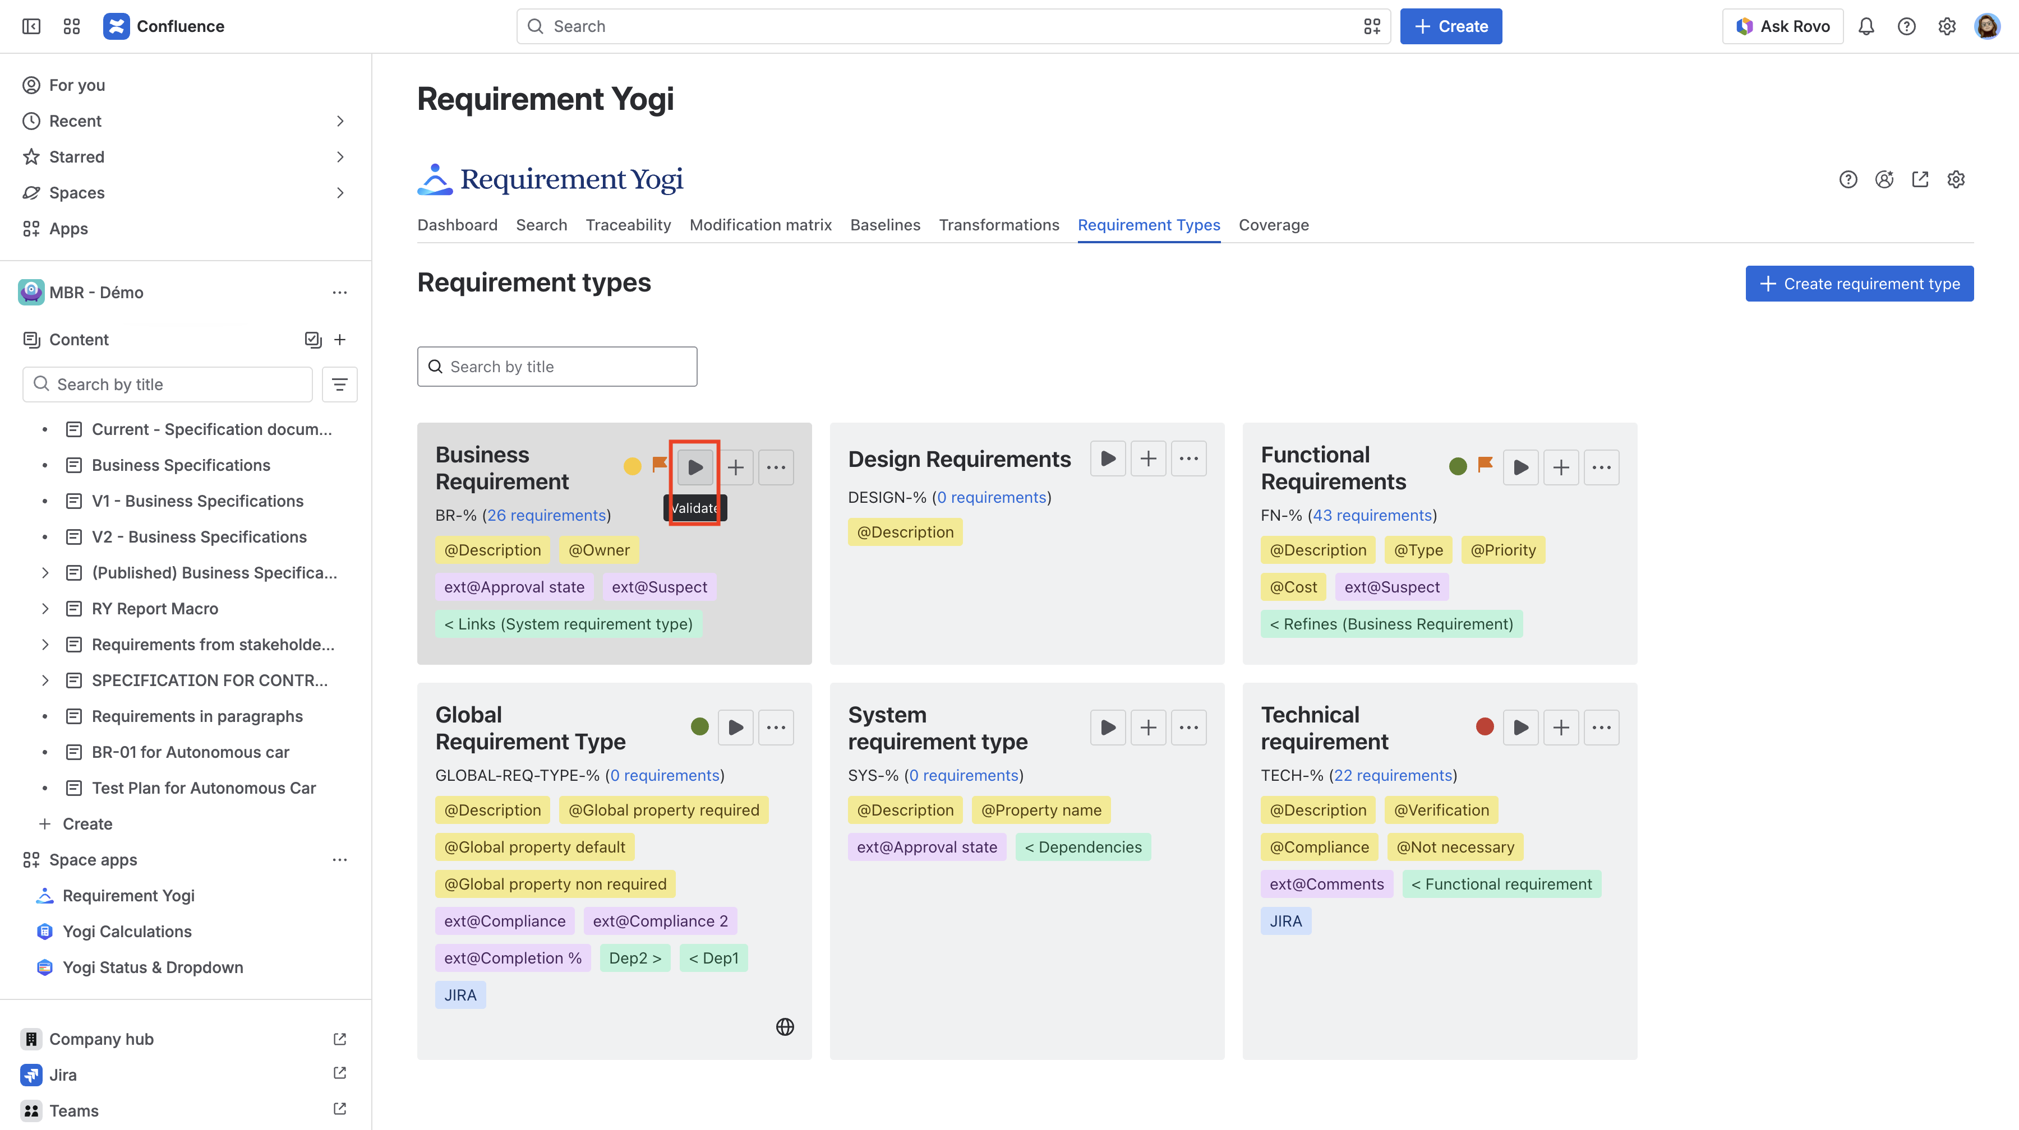Open the help icon in the top bar
The image size is (2019, 1130).
coord(1906,27)
